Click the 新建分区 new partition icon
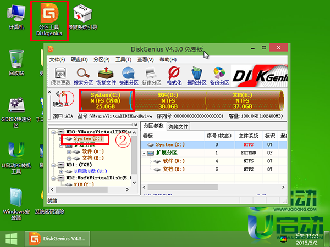Viewport: 330px width, 247px height. [x=151, y=76]
